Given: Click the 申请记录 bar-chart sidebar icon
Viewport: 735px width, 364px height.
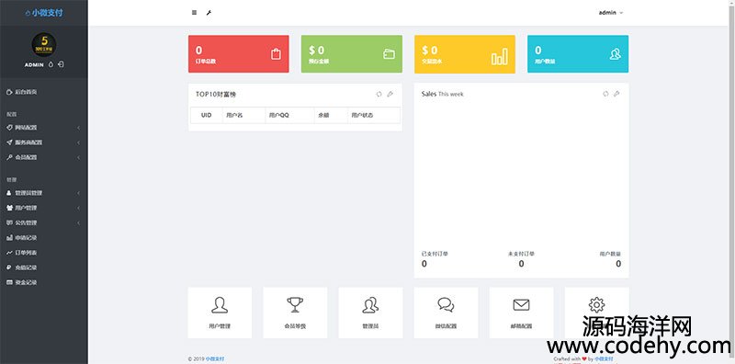Looking at the screenshot, I should coord(9,238).
